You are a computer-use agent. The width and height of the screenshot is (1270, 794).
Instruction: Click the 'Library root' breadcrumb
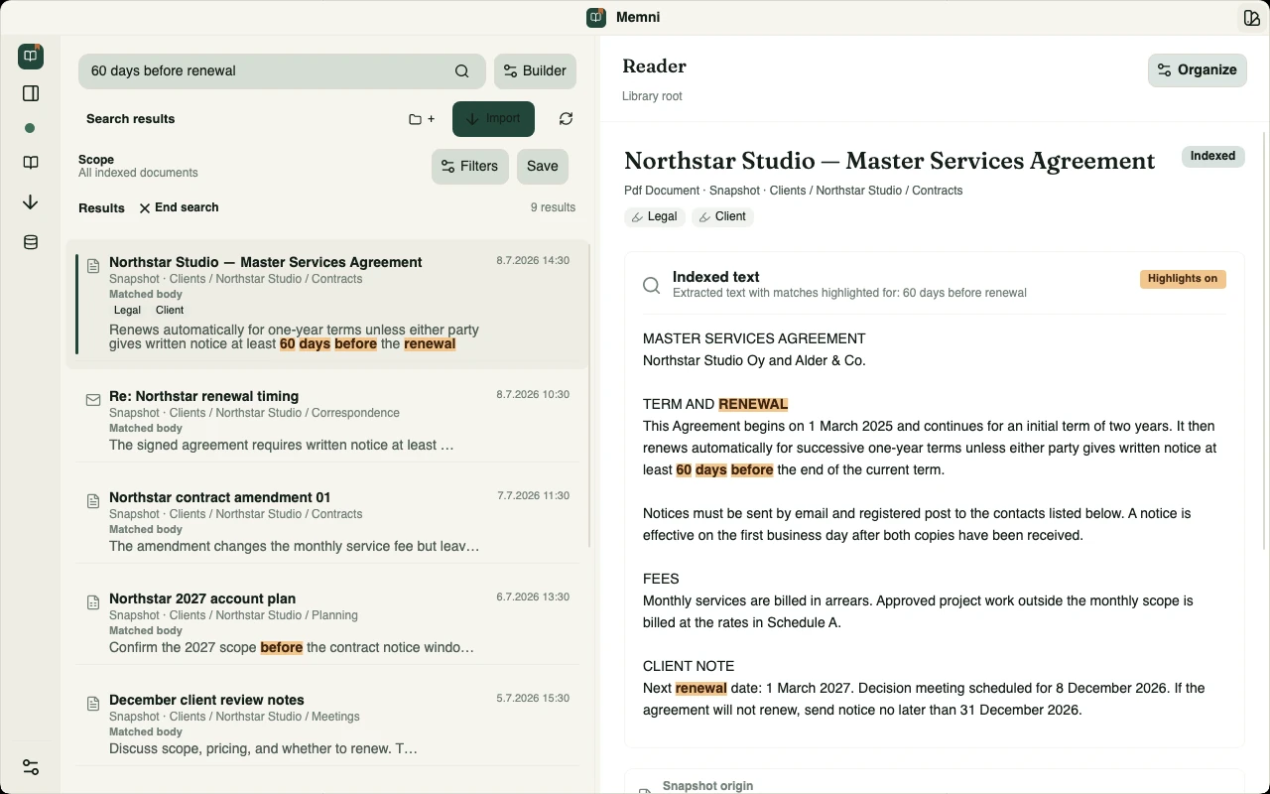coord(652,96)
